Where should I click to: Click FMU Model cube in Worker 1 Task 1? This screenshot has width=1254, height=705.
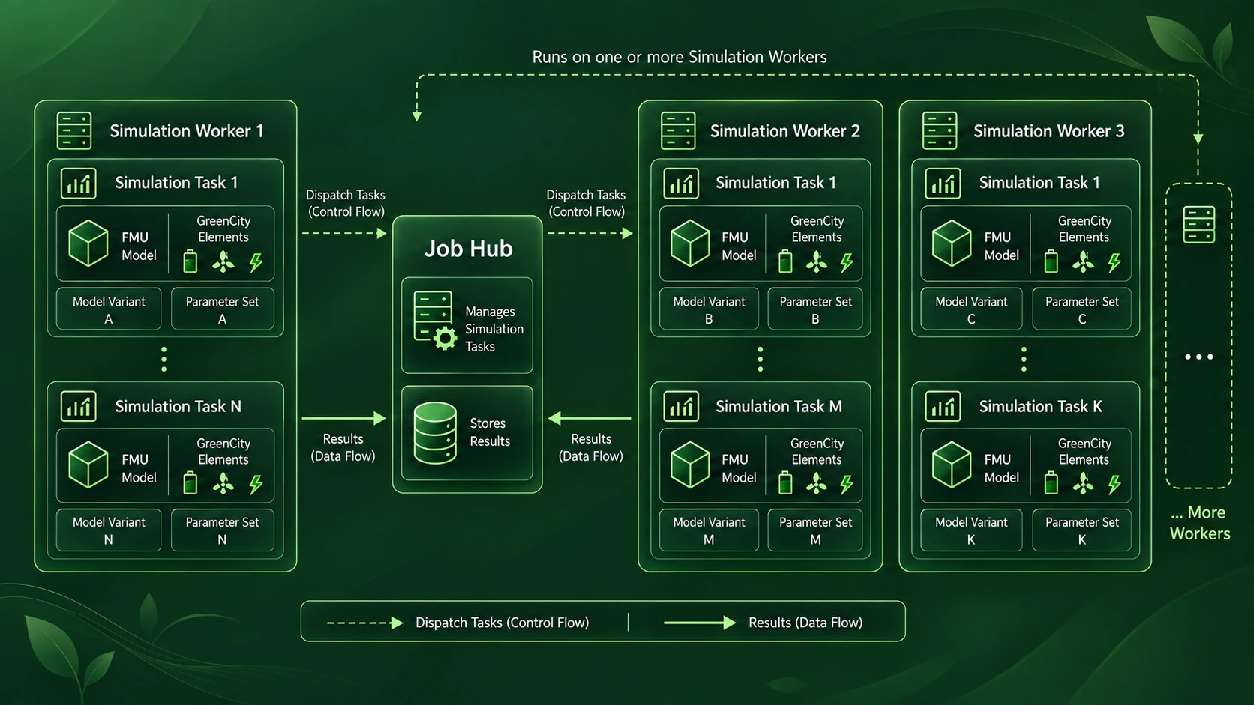click(88, 243)
